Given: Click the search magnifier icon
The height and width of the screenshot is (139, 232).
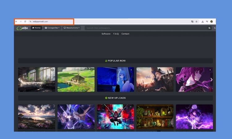Looking at the screenshot, I should (209, 28).
